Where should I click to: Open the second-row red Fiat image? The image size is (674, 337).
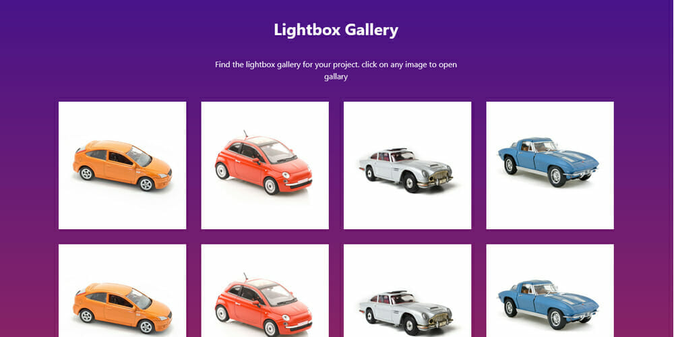[x=265, y=290]
